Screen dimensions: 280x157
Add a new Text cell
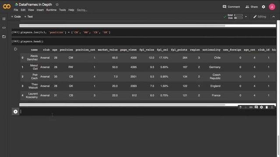click(28, 17)
